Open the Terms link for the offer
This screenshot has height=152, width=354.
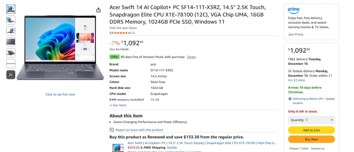191,57
